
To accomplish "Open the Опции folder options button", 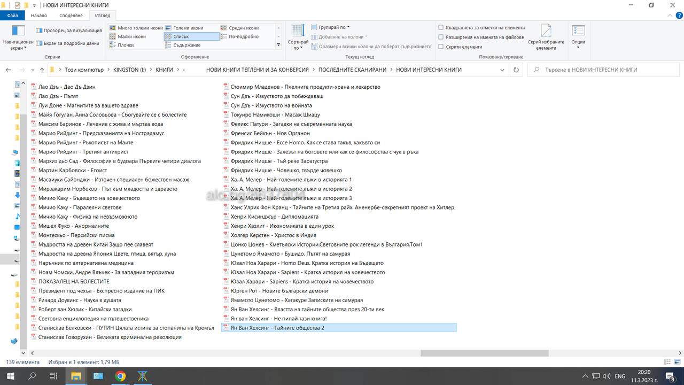I will 578,37.
